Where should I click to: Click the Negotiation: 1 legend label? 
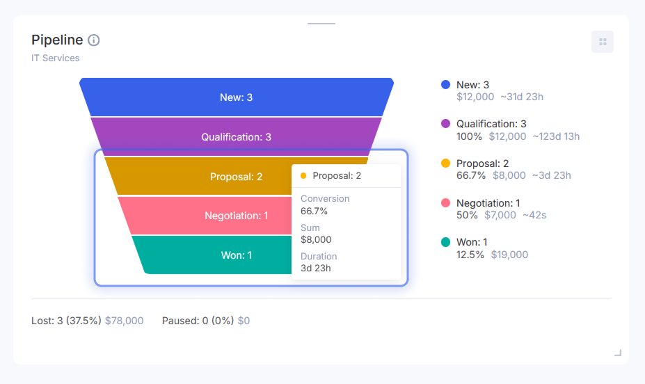488,203
